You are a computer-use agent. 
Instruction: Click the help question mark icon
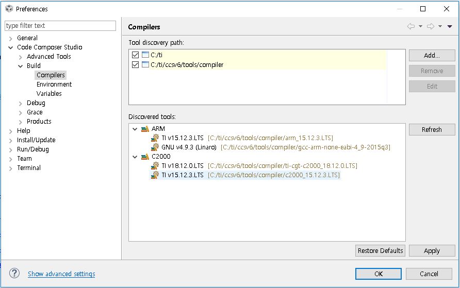pos(15,274)
